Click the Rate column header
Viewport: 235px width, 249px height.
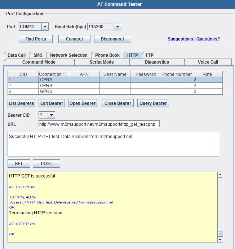pos(207,74)
